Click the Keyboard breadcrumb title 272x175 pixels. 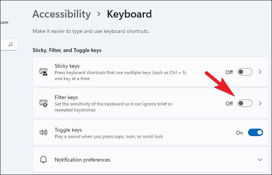[x=129, y=14]
